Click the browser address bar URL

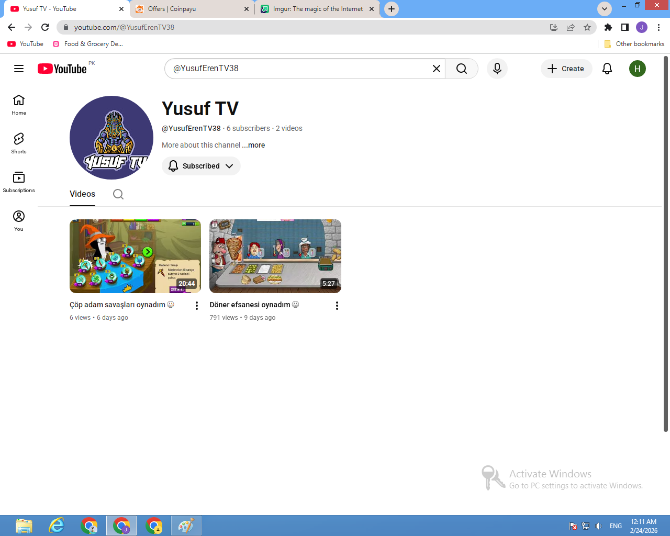click(x=124, y=27)
